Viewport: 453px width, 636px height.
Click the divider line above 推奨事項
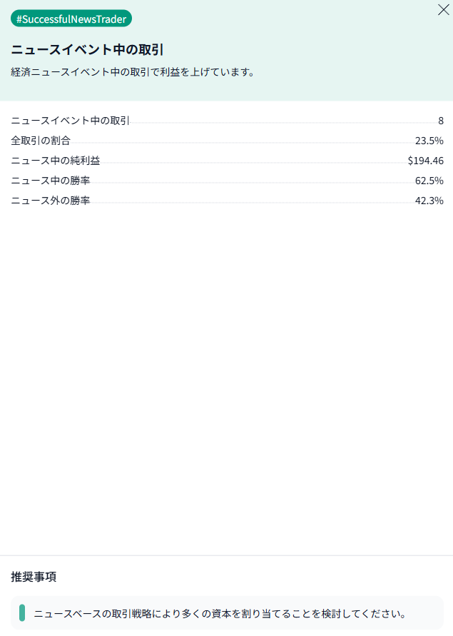pyautogui.click(x=226, y=555)
